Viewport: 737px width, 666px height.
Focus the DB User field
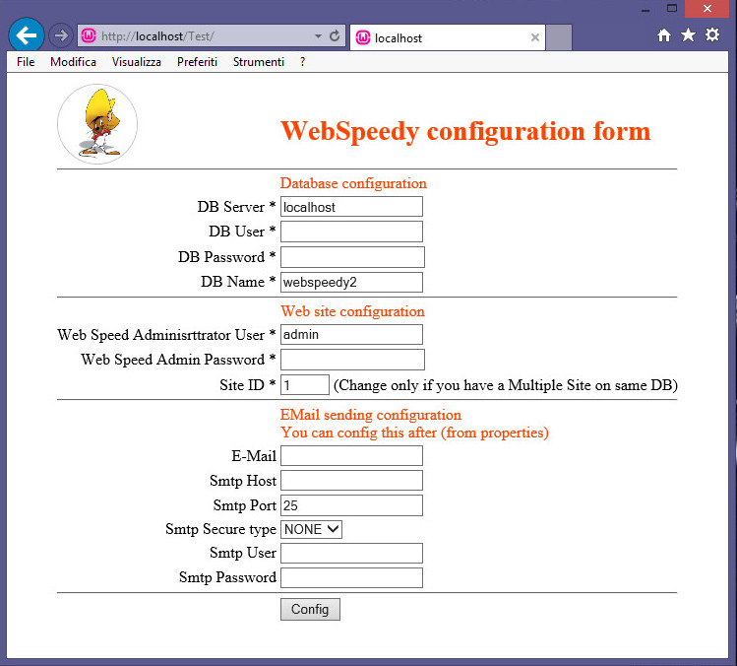(351, 232)
